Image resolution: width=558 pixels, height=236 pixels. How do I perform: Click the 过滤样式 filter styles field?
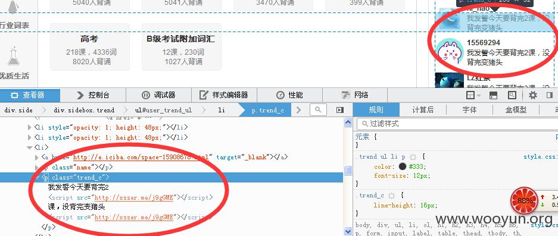[457, 124]
